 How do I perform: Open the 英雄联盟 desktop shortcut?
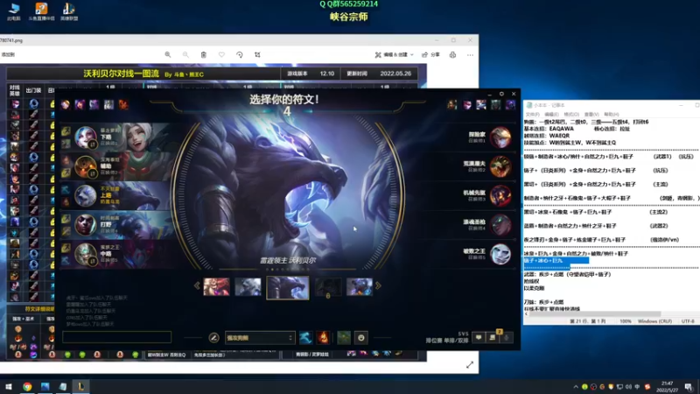pos(69,12)
